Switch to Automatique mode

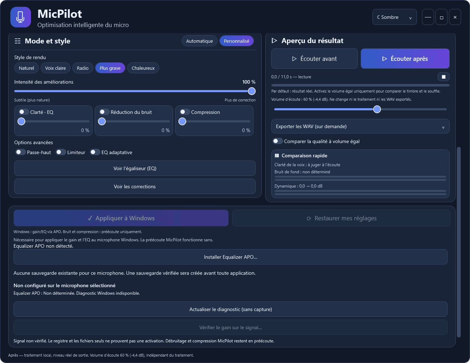point(199,41)
